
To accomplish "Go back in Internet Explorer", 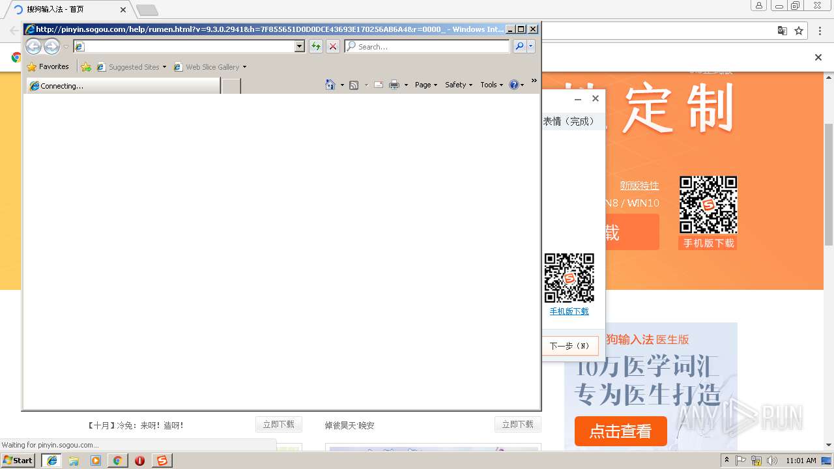I will [33, 46].
